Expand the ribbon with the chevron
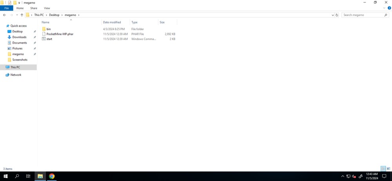Screen dimensions: 392x181 tap(384, 8)
